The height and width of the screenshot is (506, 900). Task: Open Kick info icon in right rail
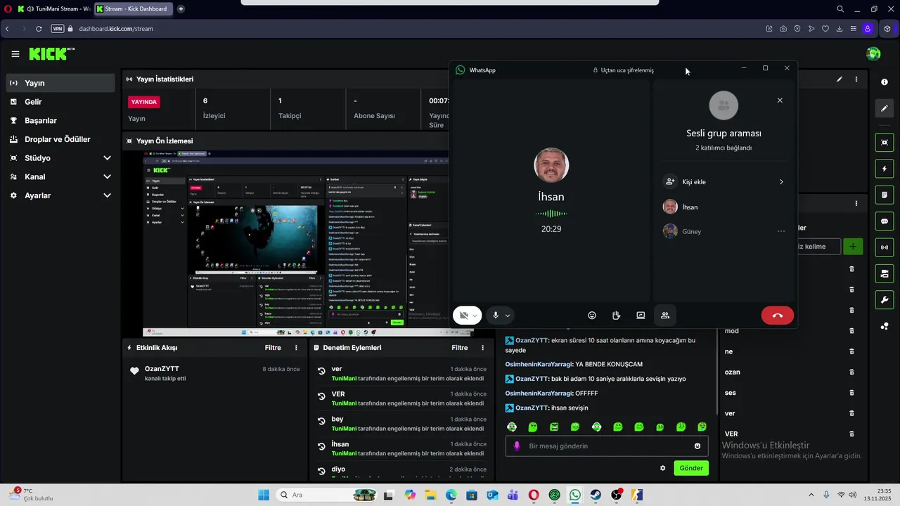(x=885, y=82)
